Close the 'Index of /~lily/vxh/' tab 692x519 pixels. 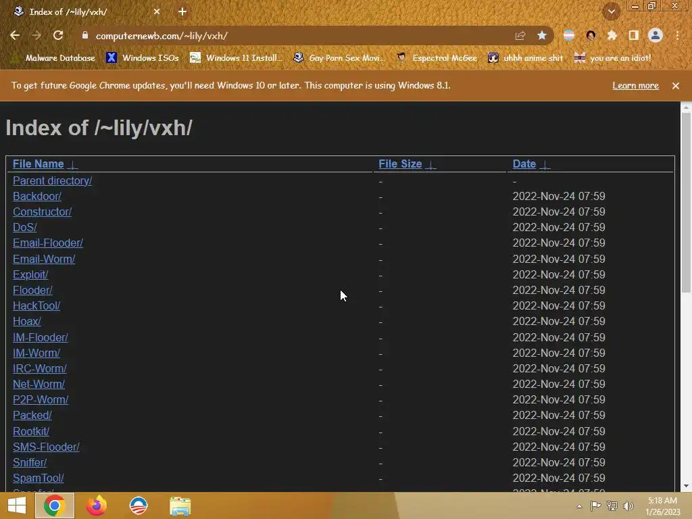(157, 12)
